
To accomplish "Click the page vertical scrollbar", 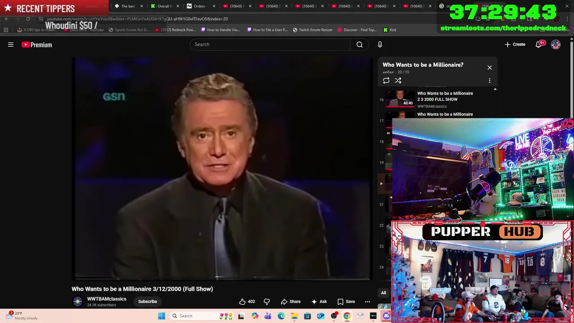I will [572, 81].
